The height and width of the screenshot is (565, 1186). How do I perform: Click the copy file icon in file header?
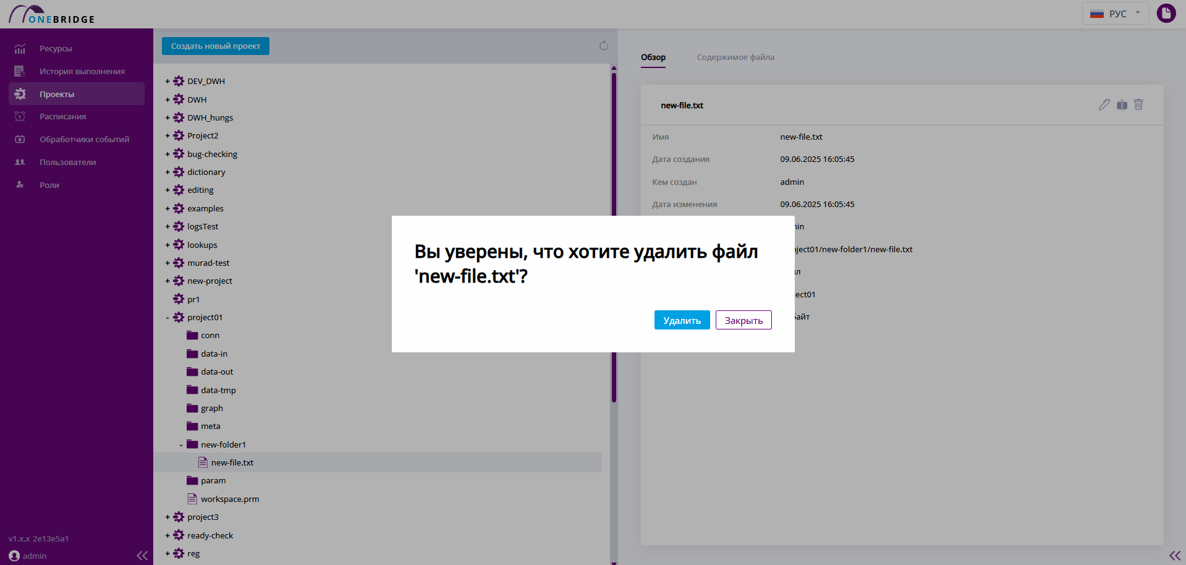tap(1122, 105)
